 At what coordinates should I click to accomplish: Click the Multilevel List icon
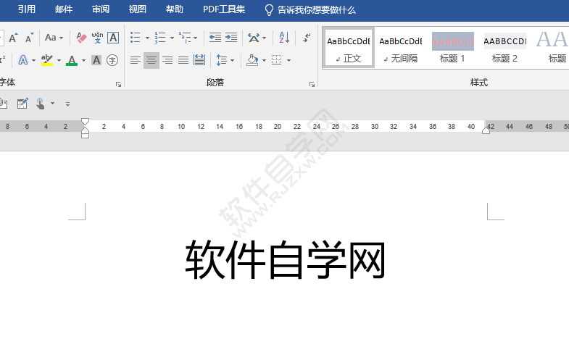click(185, 38)
